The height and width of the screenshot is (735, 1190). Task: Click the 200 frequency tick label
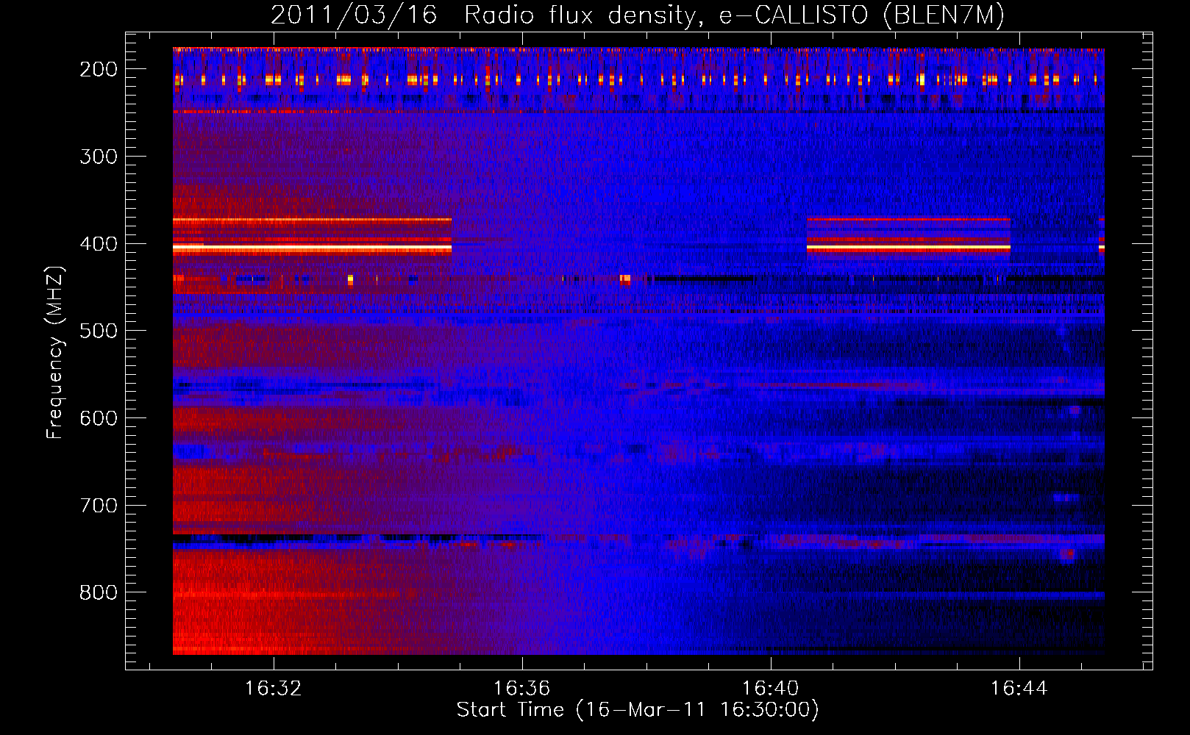click(99, 69)
